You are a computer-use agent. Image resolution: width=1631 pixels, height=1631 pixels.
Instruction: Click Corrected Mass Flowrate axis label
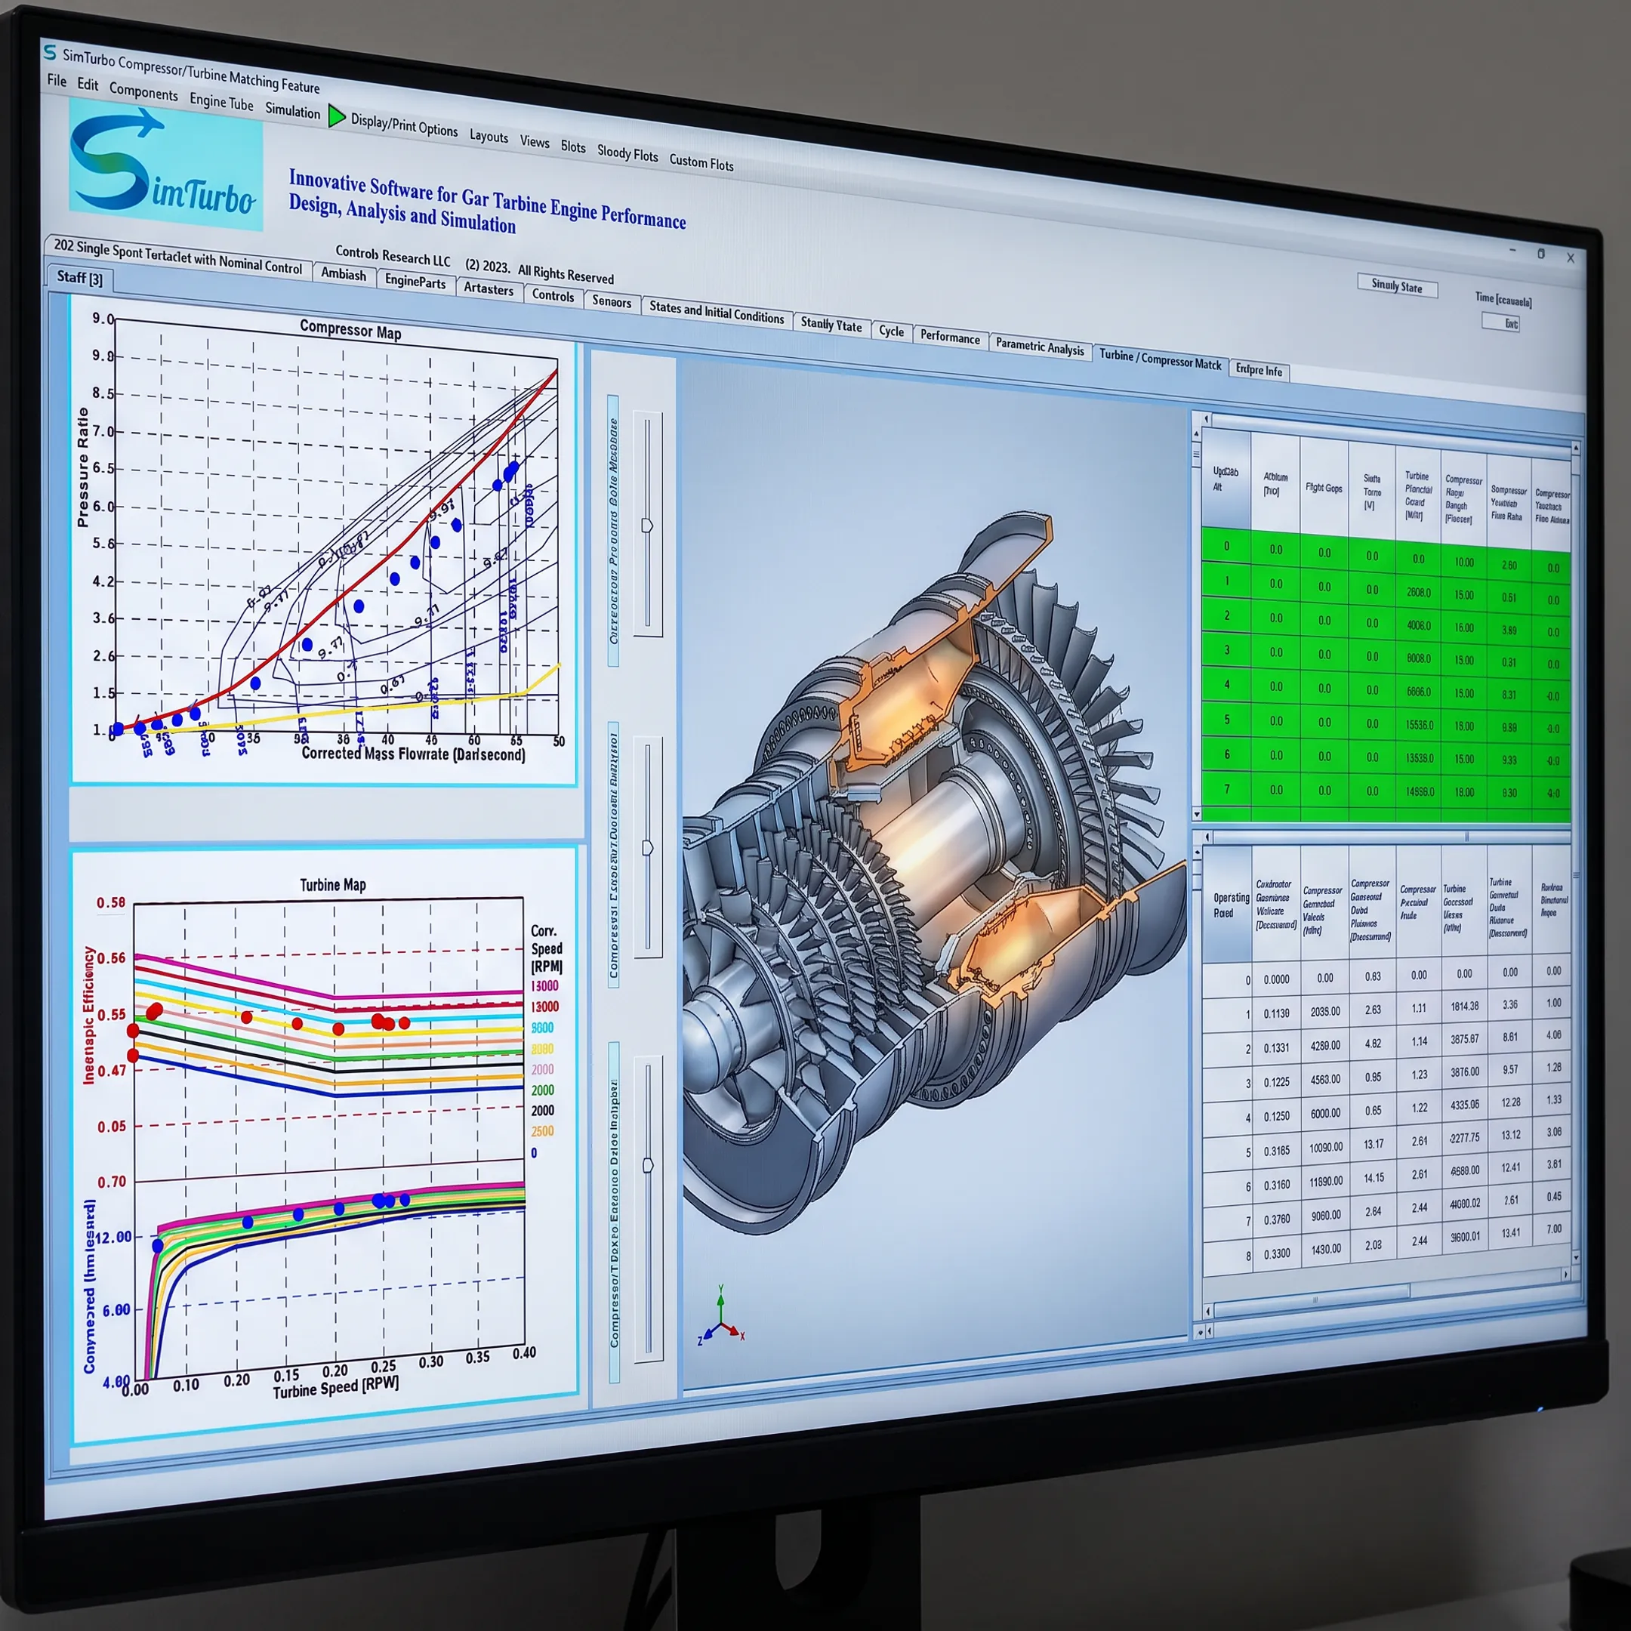pos(414,753)
